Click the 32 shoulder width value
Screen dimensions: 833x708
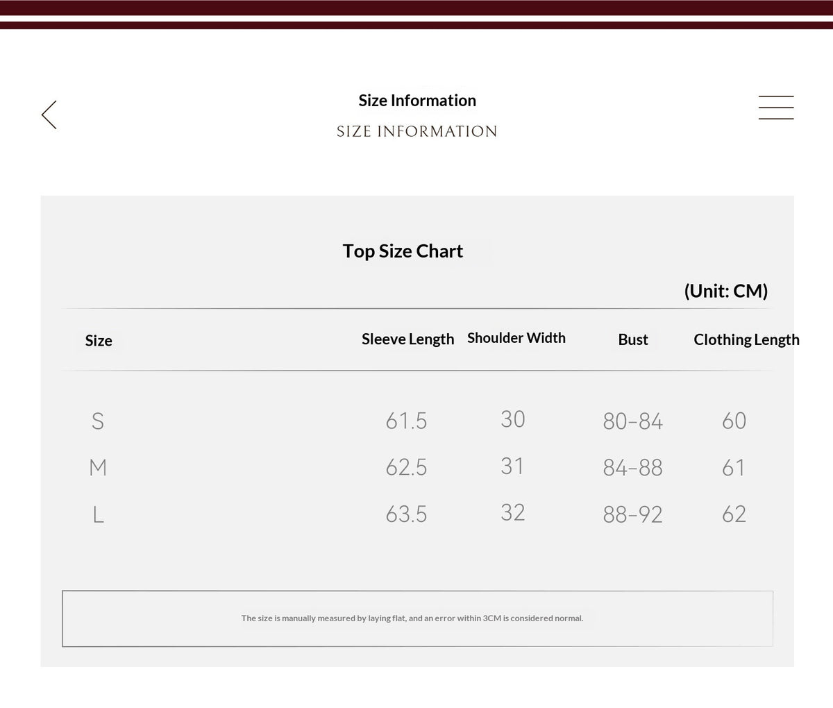(x=512, y=512)
